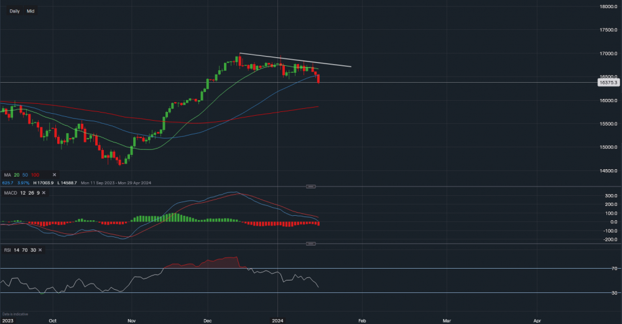Click the MACD indicator label

pyautogui.click(x=11, y=193)
